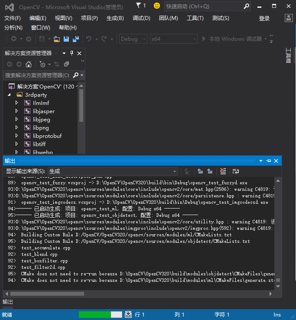Go to previous message in Output panel

(x=200, y=171)
